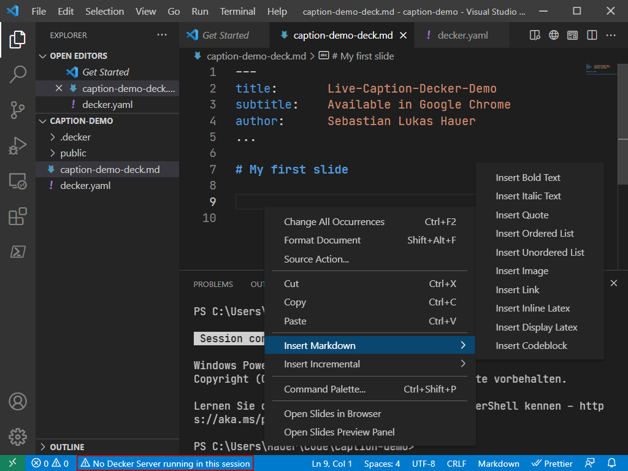Click the split editor icon
This screenshot has width=628, height=471.
592,35
